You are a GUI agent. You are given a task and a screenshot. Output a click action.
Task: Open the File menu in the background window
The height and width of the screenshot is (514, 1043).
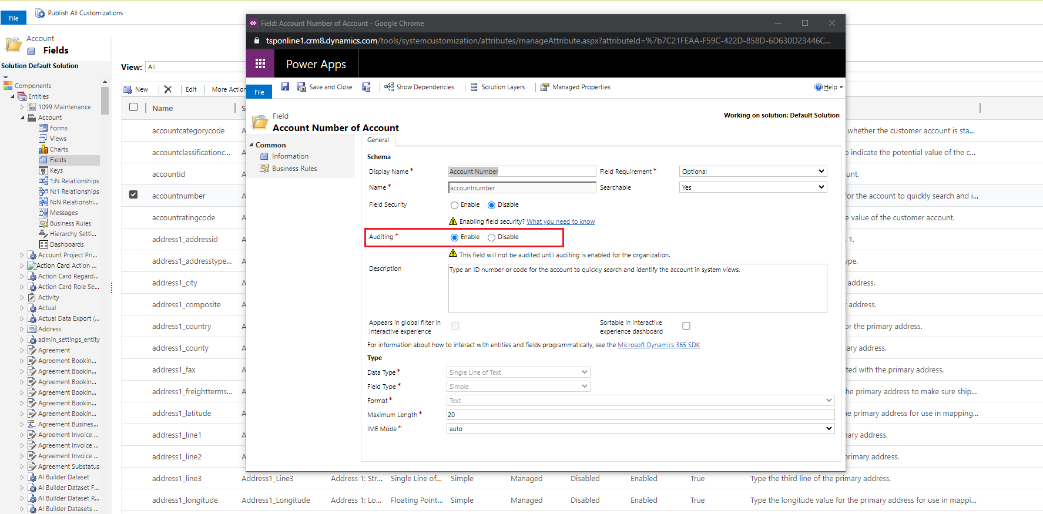point(14,18)
